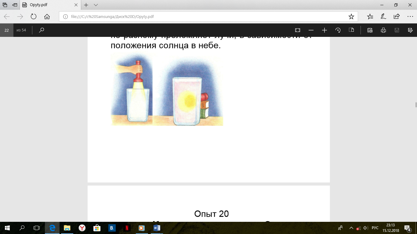The width and height of the screenshot is (417, 234).
Task: Switch to Word in taskbar
Action: point(157,228)
